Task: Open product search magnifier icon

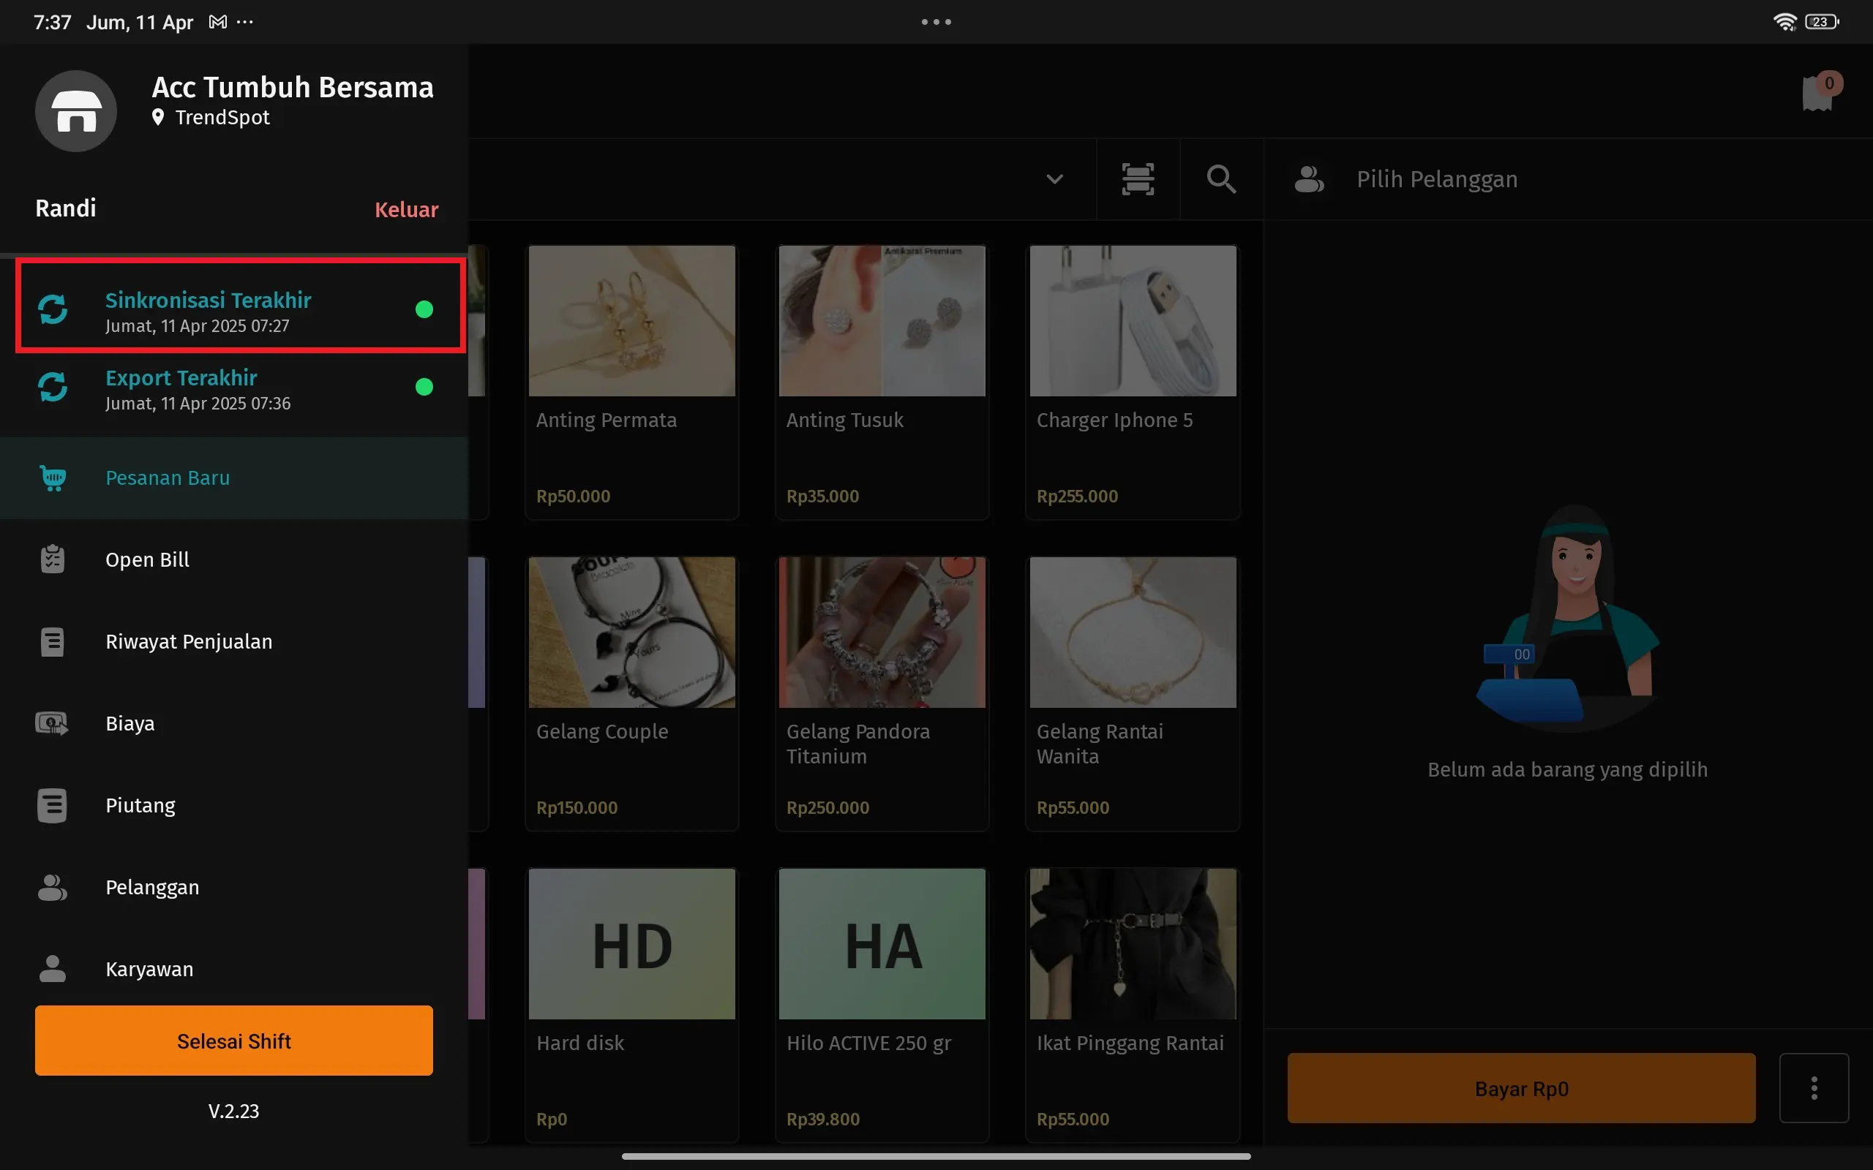Action: [x=1220, y=178]
